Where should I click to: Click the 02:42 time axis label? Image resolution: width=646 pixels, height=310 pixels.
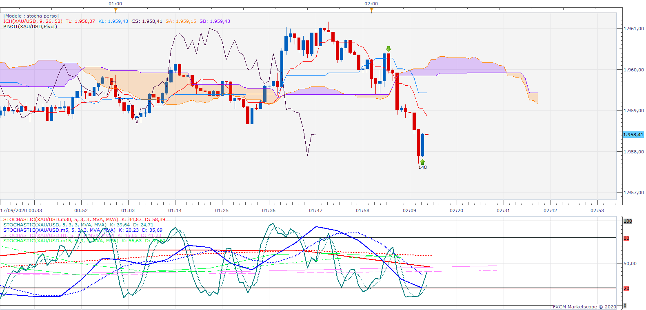551,210
